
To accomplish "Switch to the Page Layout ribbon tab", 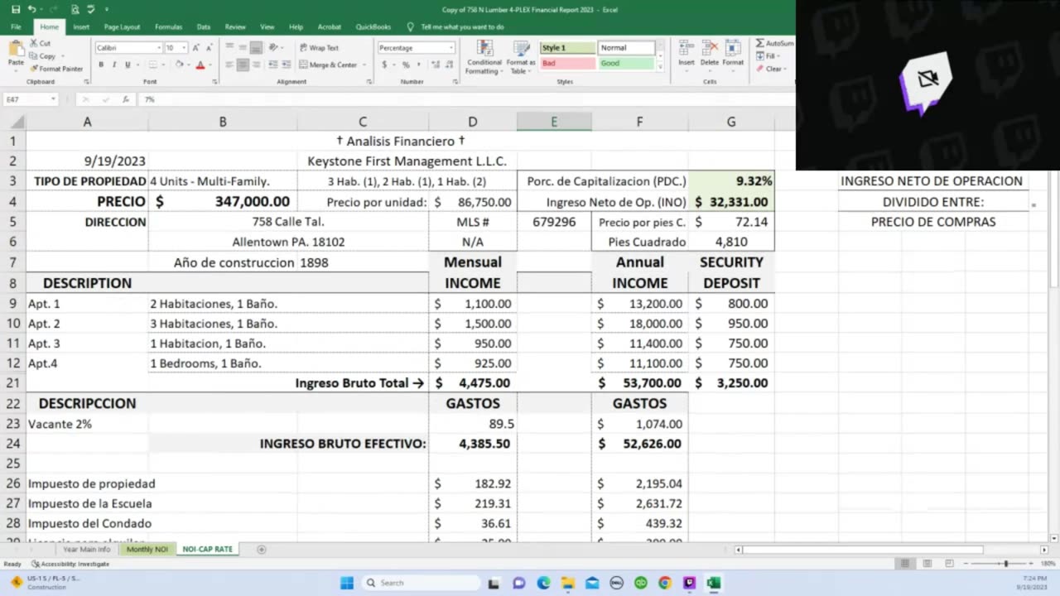I will 122,26.
